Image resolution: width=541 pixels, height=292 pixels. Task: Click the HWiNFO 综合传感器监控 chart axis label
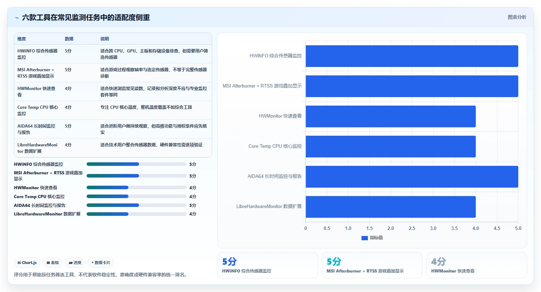click(x=276, y=56)
